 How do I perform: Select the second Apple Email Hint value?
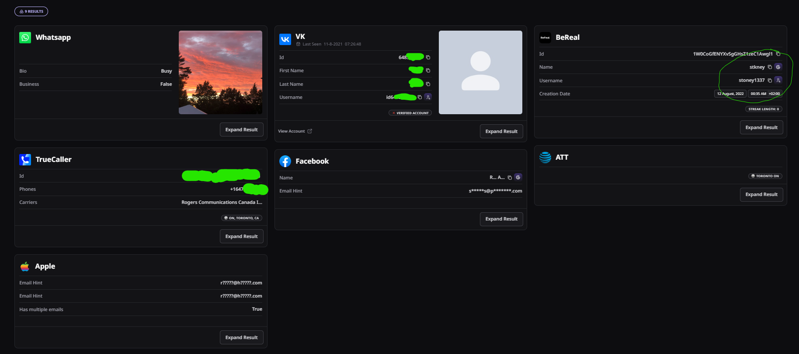click(241, 296)
